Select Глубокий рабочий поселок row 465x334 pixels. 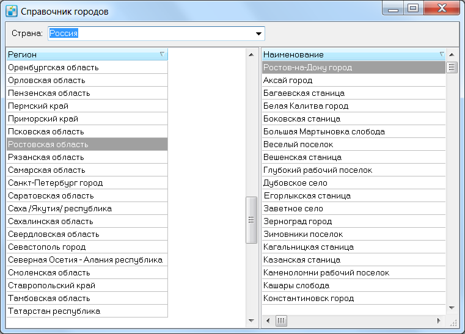click(354, 170)
